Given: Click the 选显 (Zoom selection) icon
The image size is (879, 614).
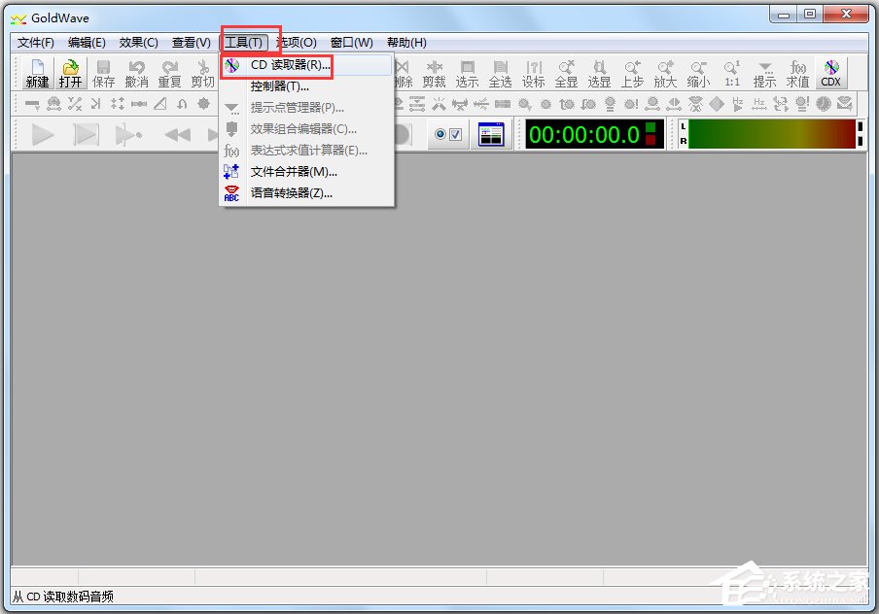Looking at the screenshot, I should coord(600,74).
